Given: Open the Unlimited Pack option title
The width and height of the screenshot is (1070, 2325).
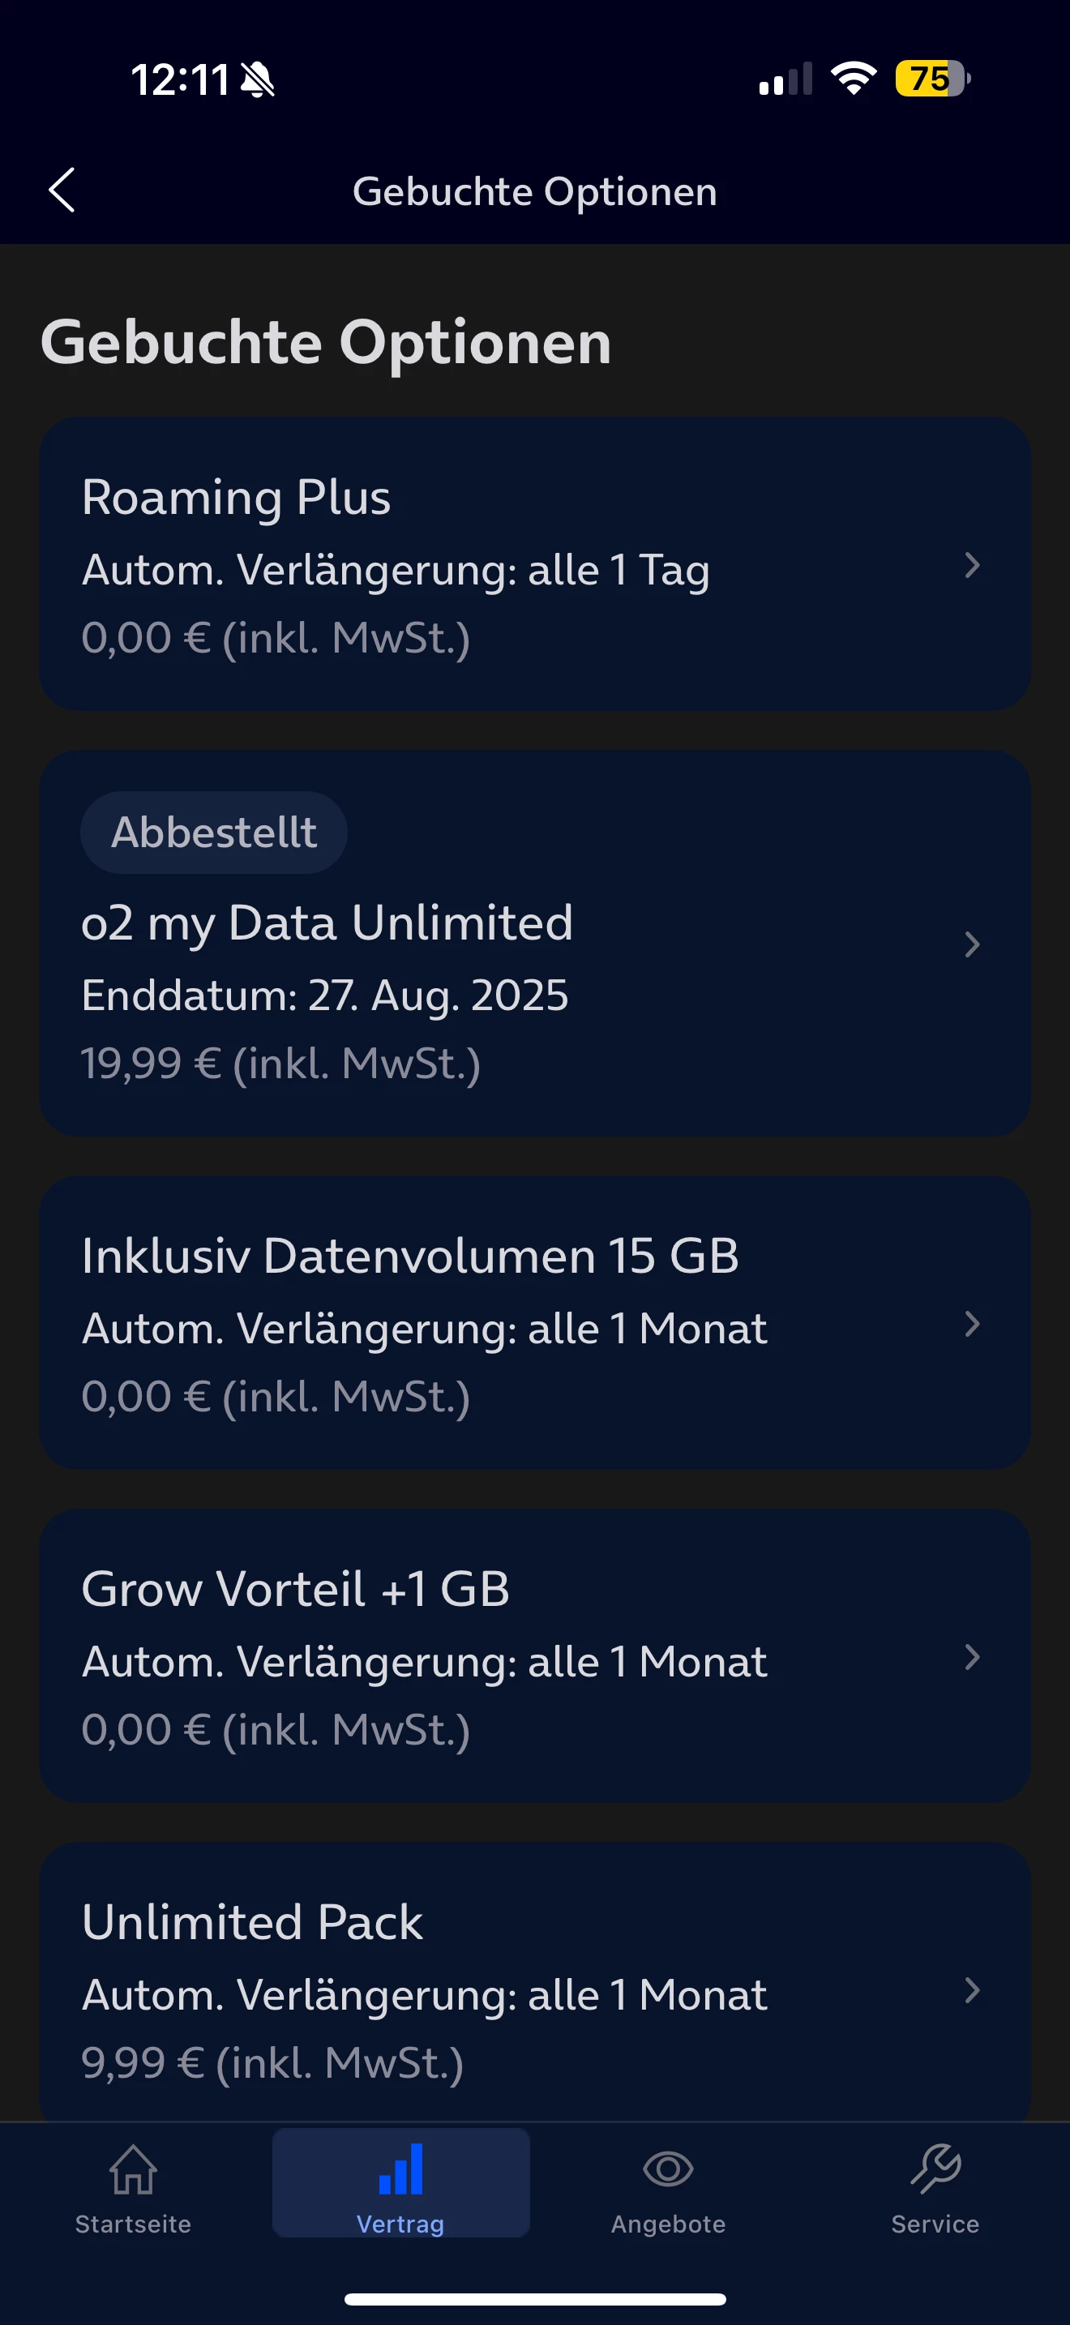Looking at the screenshot, I should coord(253,1921).
